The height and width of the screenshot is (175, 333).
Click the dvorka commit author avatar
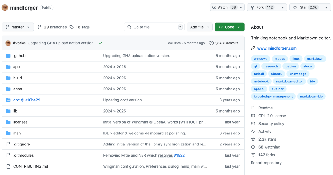click(8, 43)
